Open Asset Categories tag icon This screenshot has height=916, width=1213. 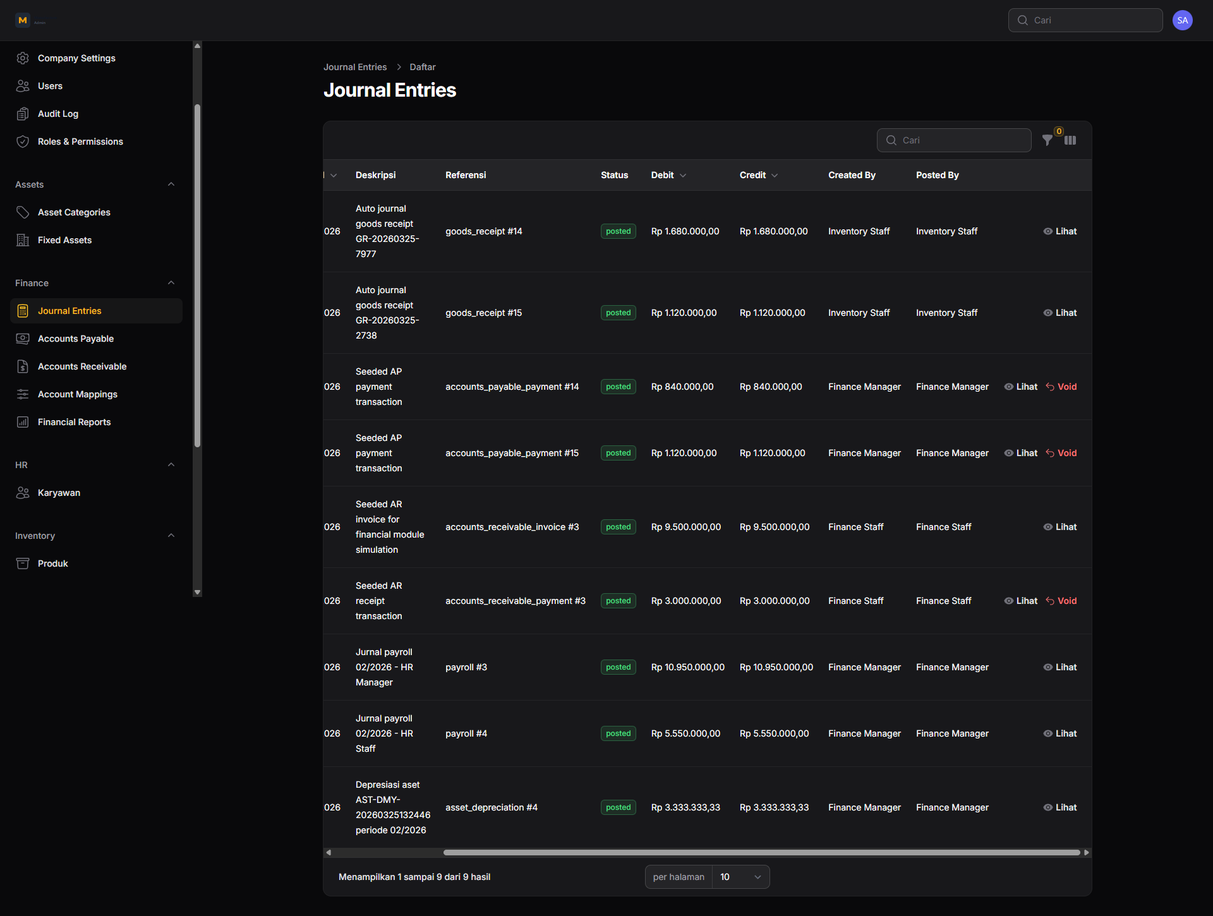pos(23,212)
